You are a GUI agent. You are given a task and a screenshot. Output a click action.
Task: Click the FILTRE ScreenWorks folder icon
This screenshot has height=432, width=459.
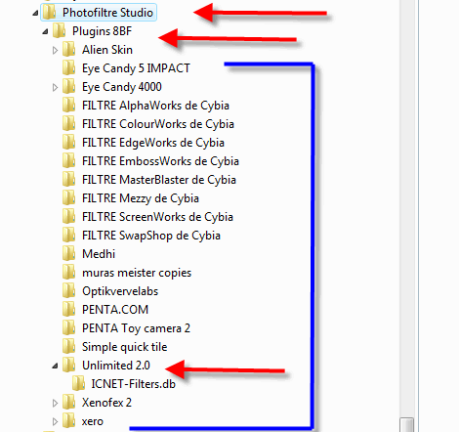[x=69, y=217]
